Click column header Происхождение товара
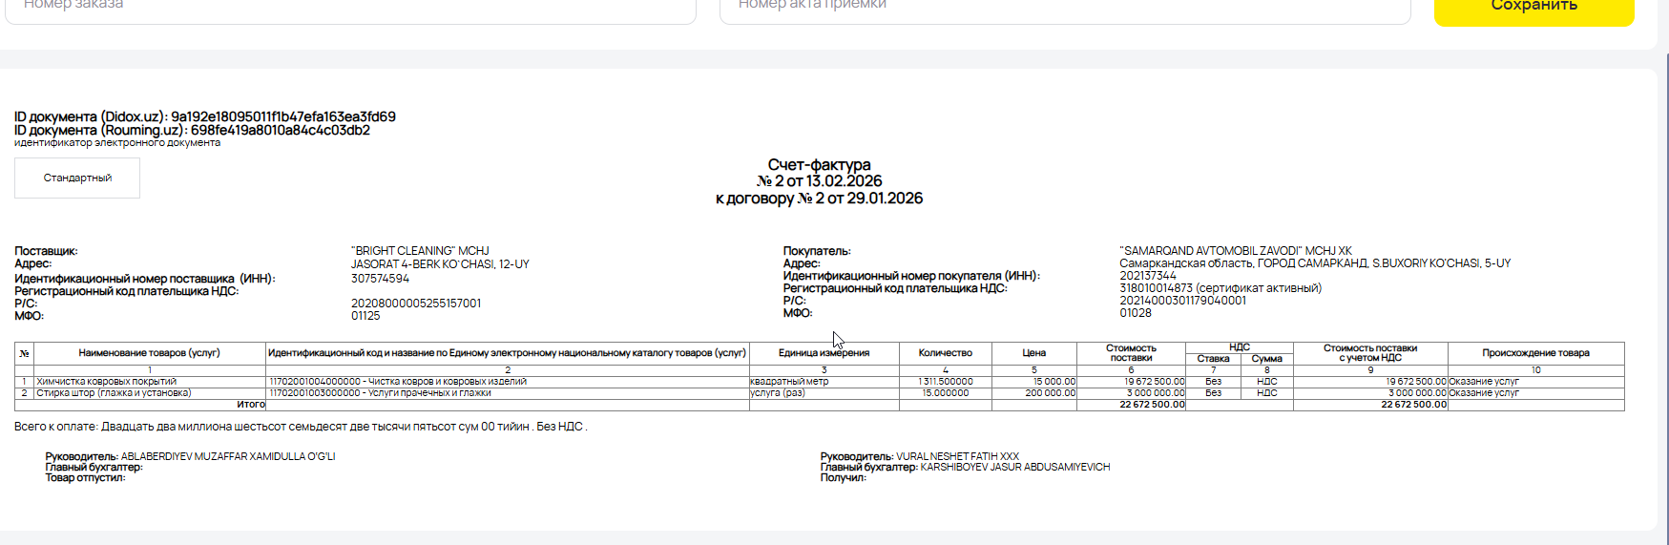 coord(1535,353)
